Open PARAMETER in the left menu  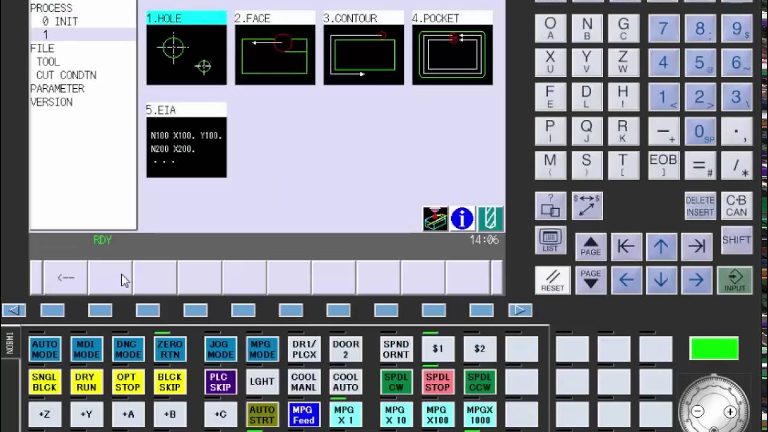click(x=57, y=89)
